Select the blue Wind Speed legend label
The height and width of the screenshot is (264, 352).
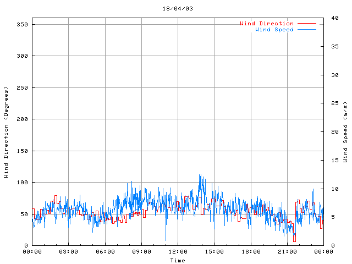pos(274,29)
